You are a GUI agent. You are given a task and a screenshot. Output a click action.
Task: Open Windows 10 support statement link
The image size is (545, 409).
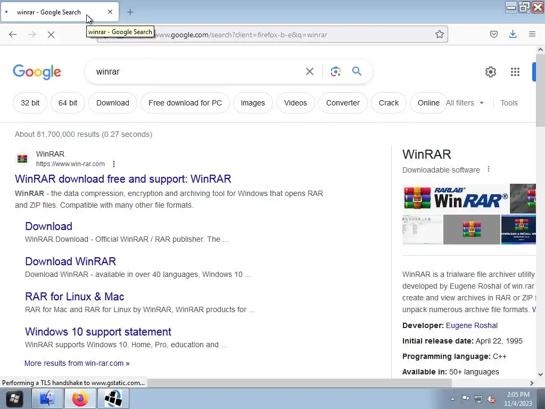tap(98, 331)
